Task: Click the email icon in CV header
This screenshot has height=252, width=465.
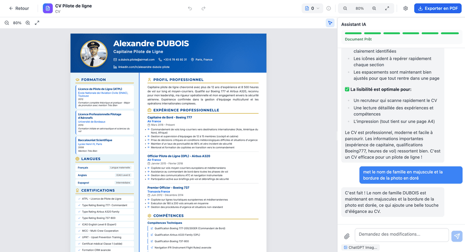Action: (x=115, y=59)
